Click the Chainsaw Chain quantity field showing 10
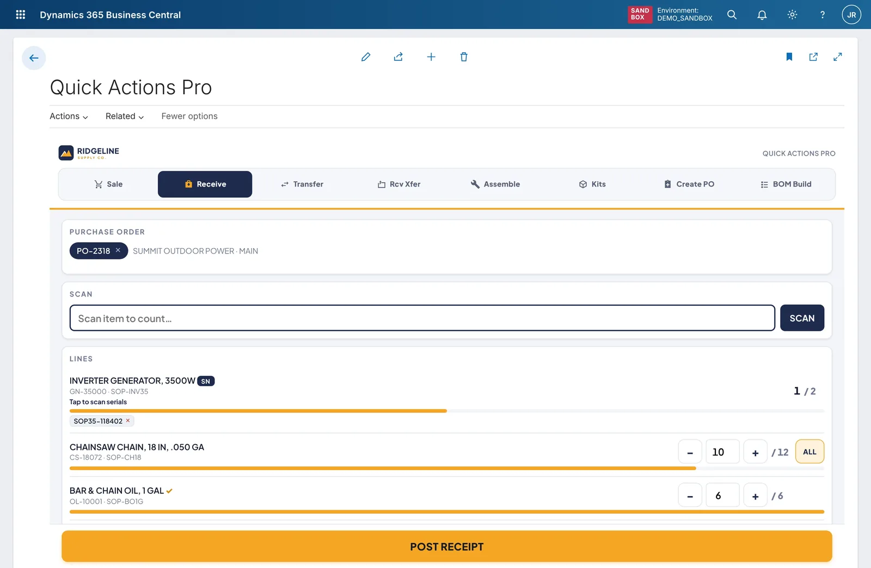This screenshot has width=871, height=568. click(722, 452)
